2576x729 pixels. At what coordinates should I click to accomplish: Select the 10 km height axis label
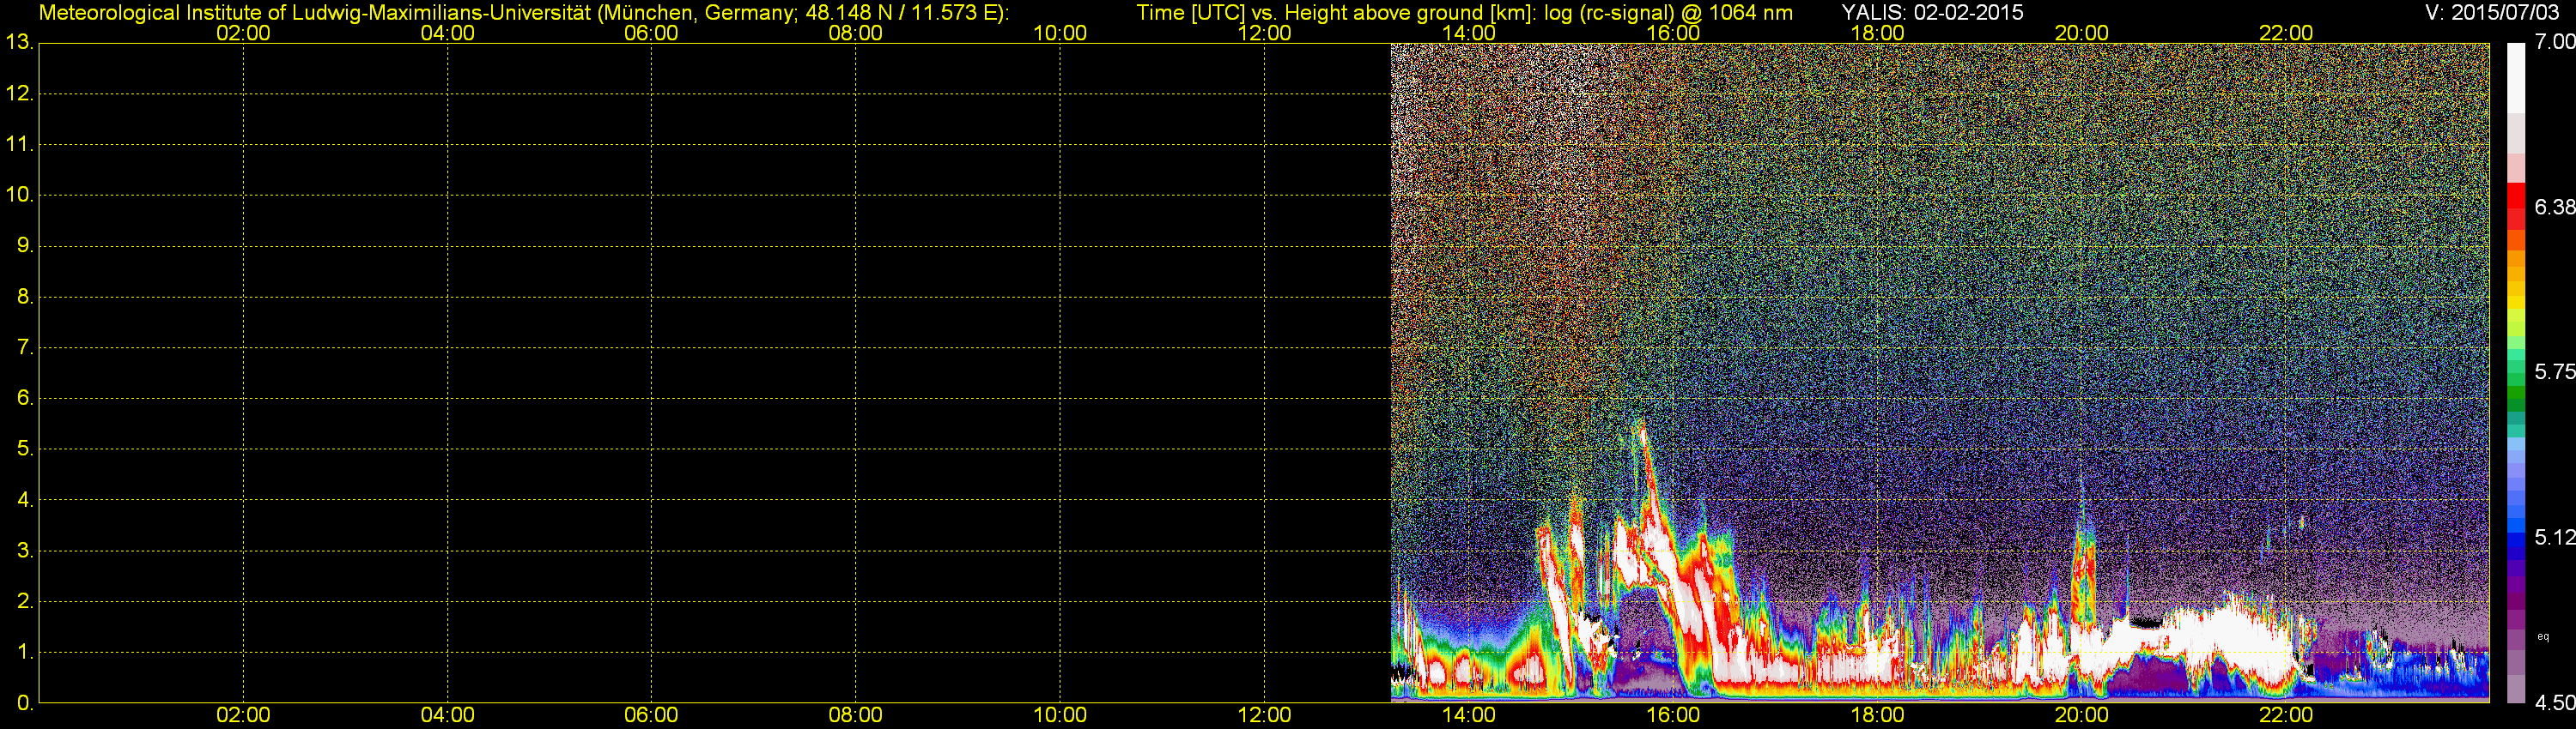point(19,195)
